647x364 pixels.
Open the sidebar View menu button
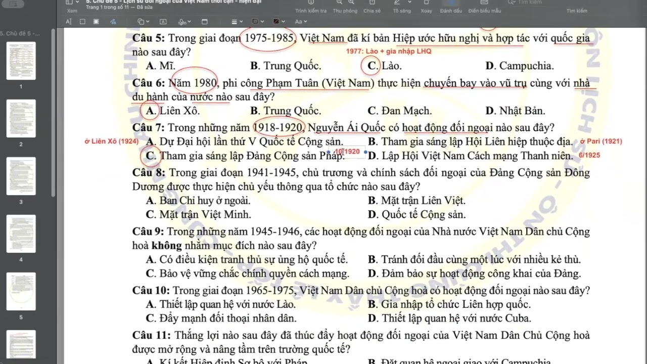tap(72, 3)
